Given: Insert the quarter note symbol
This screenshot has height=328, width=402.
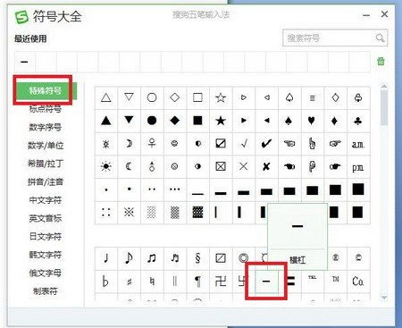Looking at the screenshot, I should pos(106,258).
